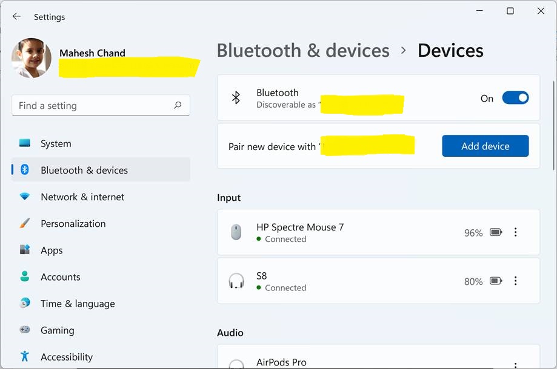Image resolution: width=557 pixels, height=369 pixels.
Task: Expand options for AirPods Pro
Action: (516, 362)
